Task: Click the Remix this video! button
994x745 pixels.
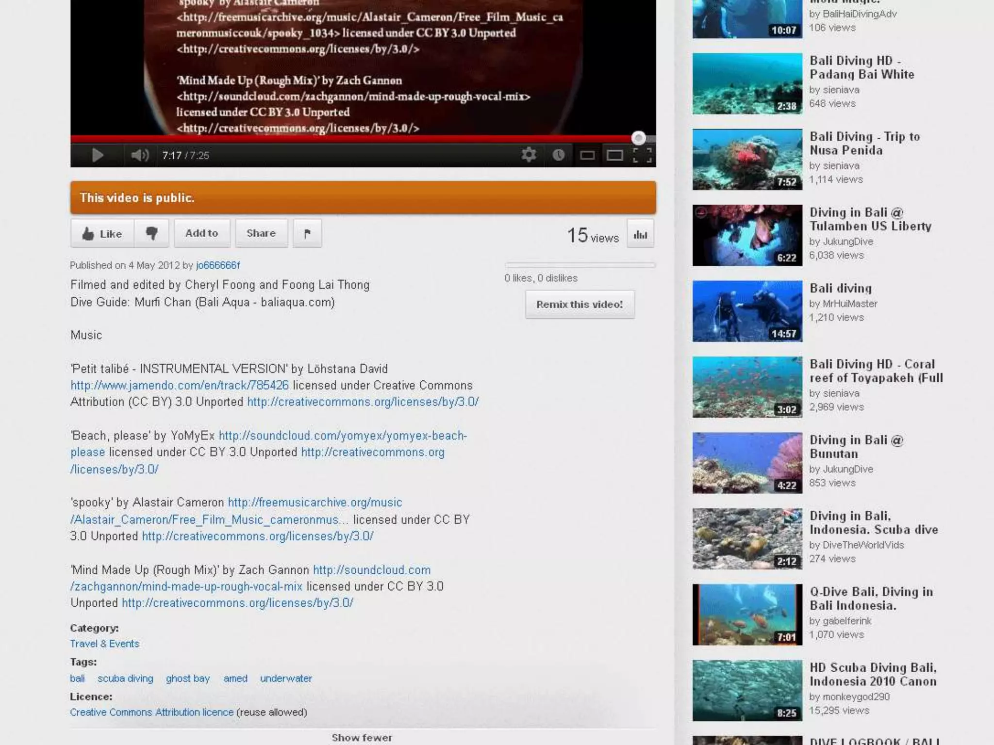Action: click(x=580, y=305)
